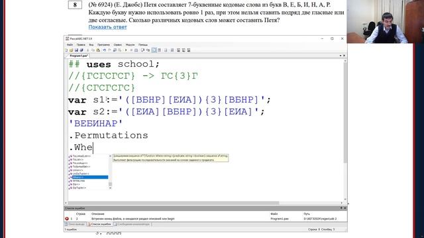Open Правка menu
This screenshot has height=238, width=424.
tap(81, 45)
